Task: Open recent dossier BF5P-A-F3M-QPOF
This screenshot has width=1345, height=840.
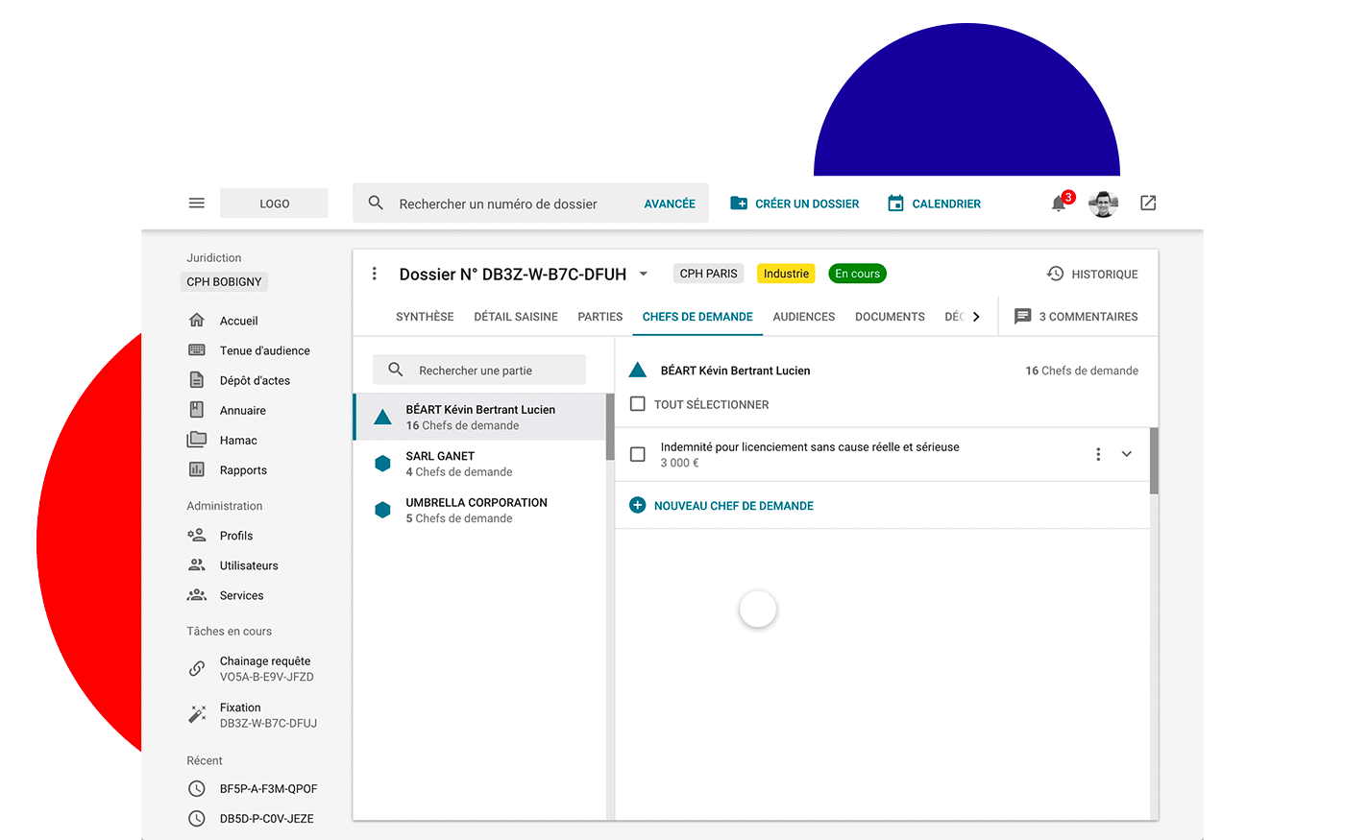Action: (x=268, y=789)
